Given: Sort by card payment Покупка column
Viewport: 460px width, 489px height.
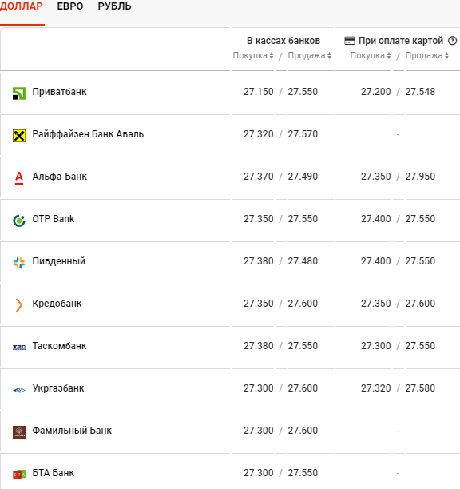Looking at the screenshot, I should (371, 55).
